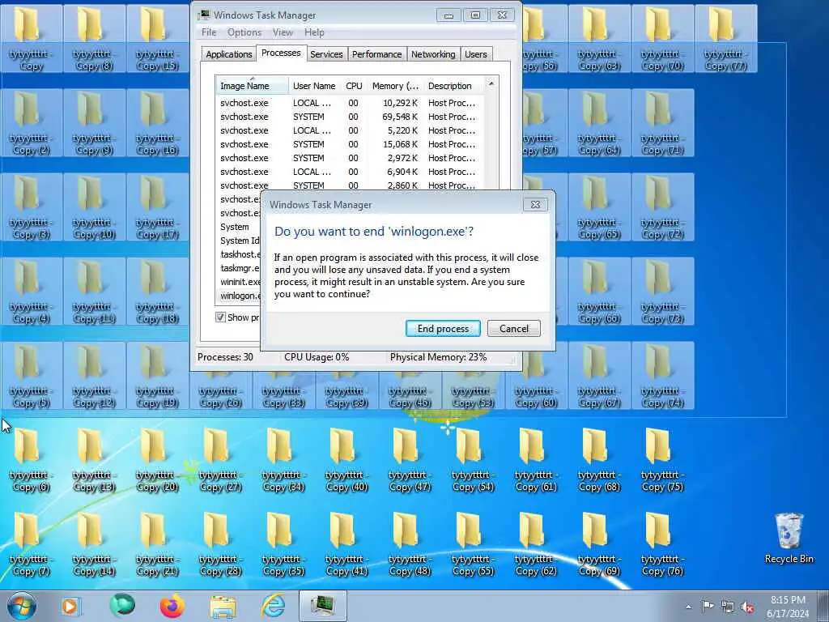This screenshot has height=622, width=829.
Task: Select the taskmgr.exe process row
Action: [x=240, y=268]
